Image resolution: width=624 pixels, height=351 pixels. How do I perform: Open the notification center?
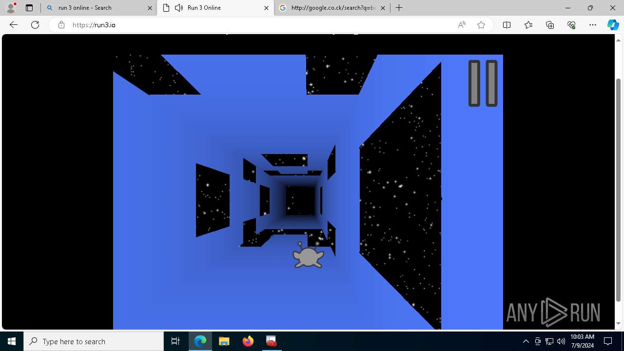[608, 341]
